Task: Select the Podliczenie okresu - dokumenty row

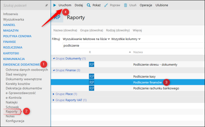Action: 128,65
